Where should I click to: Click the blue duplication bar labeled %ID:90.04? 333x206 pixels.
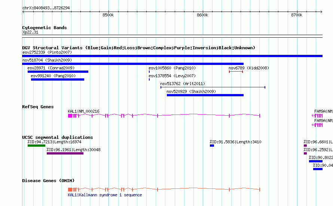[318, 169]
